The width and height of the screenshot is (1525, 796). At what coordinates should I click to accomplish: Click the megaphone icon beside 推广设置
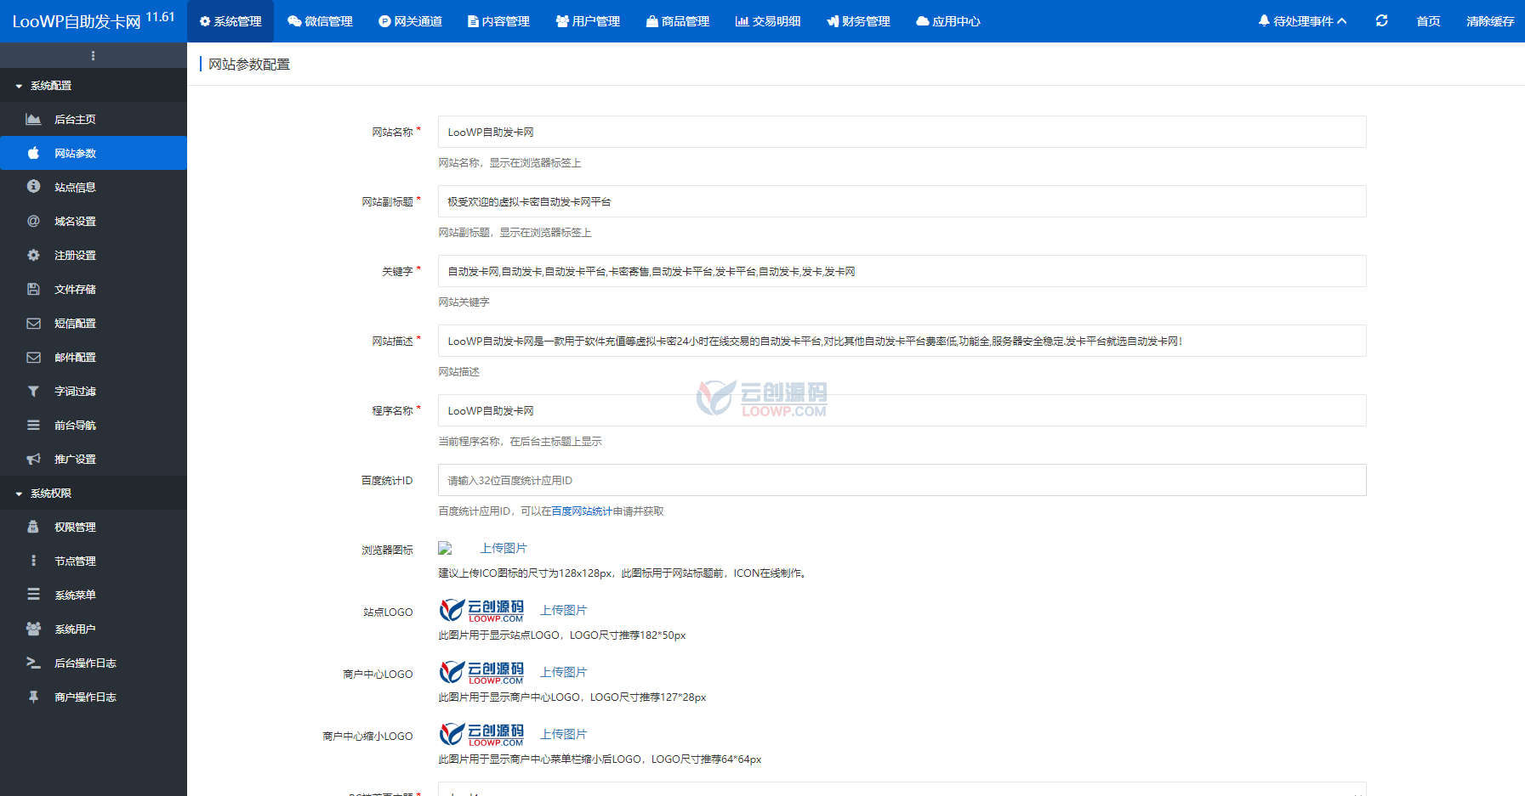[x=33, y=459]
